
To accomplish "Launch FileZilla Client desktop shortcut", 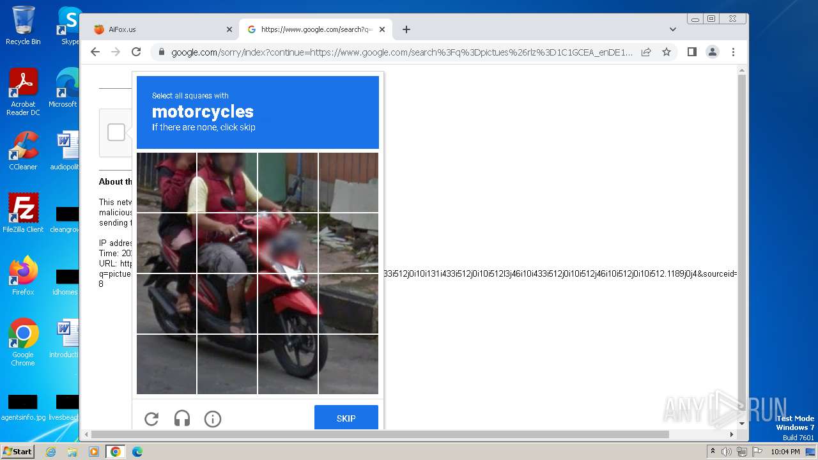I will coord(23,213).
